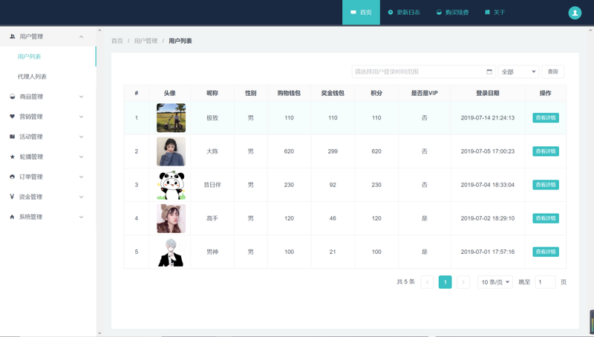594x337 pixels.
Task: Click the login date range input
Action: [423, 71]
